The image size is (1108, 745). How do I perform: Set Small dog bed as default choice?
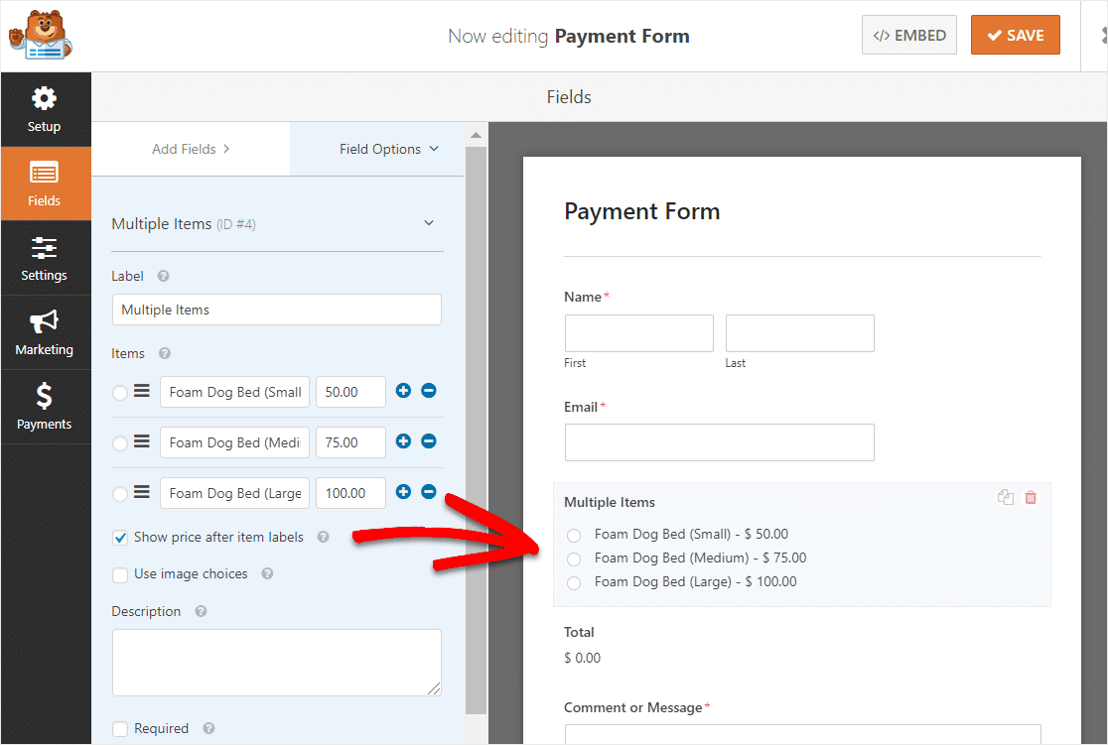point(120,392)
